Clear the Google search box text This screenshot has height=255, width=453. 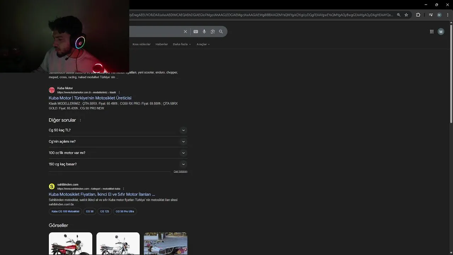(x=185, y=32)
